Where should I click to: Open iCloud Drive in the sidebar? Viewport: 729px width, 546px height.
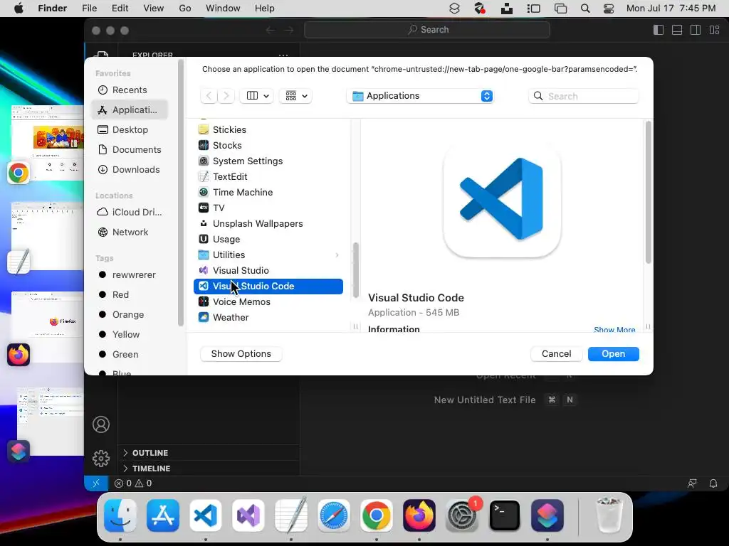(x=130, y=212)
